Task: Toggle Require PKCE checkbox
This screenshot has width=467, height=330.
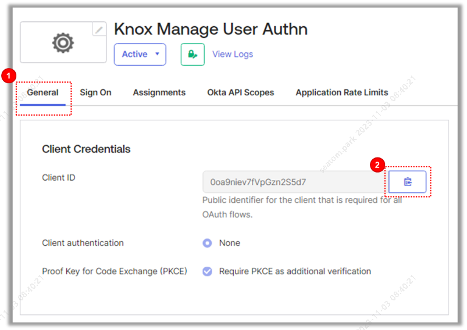Action: 207,271
